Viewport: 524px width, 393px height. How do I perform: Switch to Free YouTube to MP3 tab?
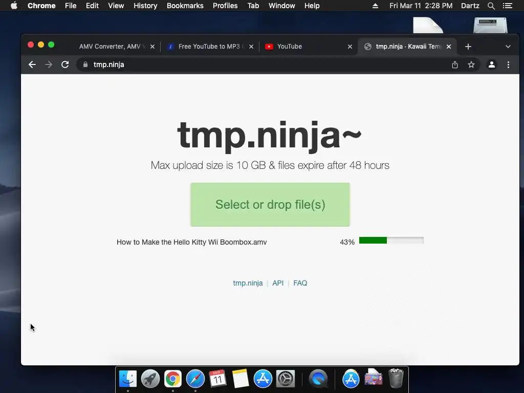209,47
